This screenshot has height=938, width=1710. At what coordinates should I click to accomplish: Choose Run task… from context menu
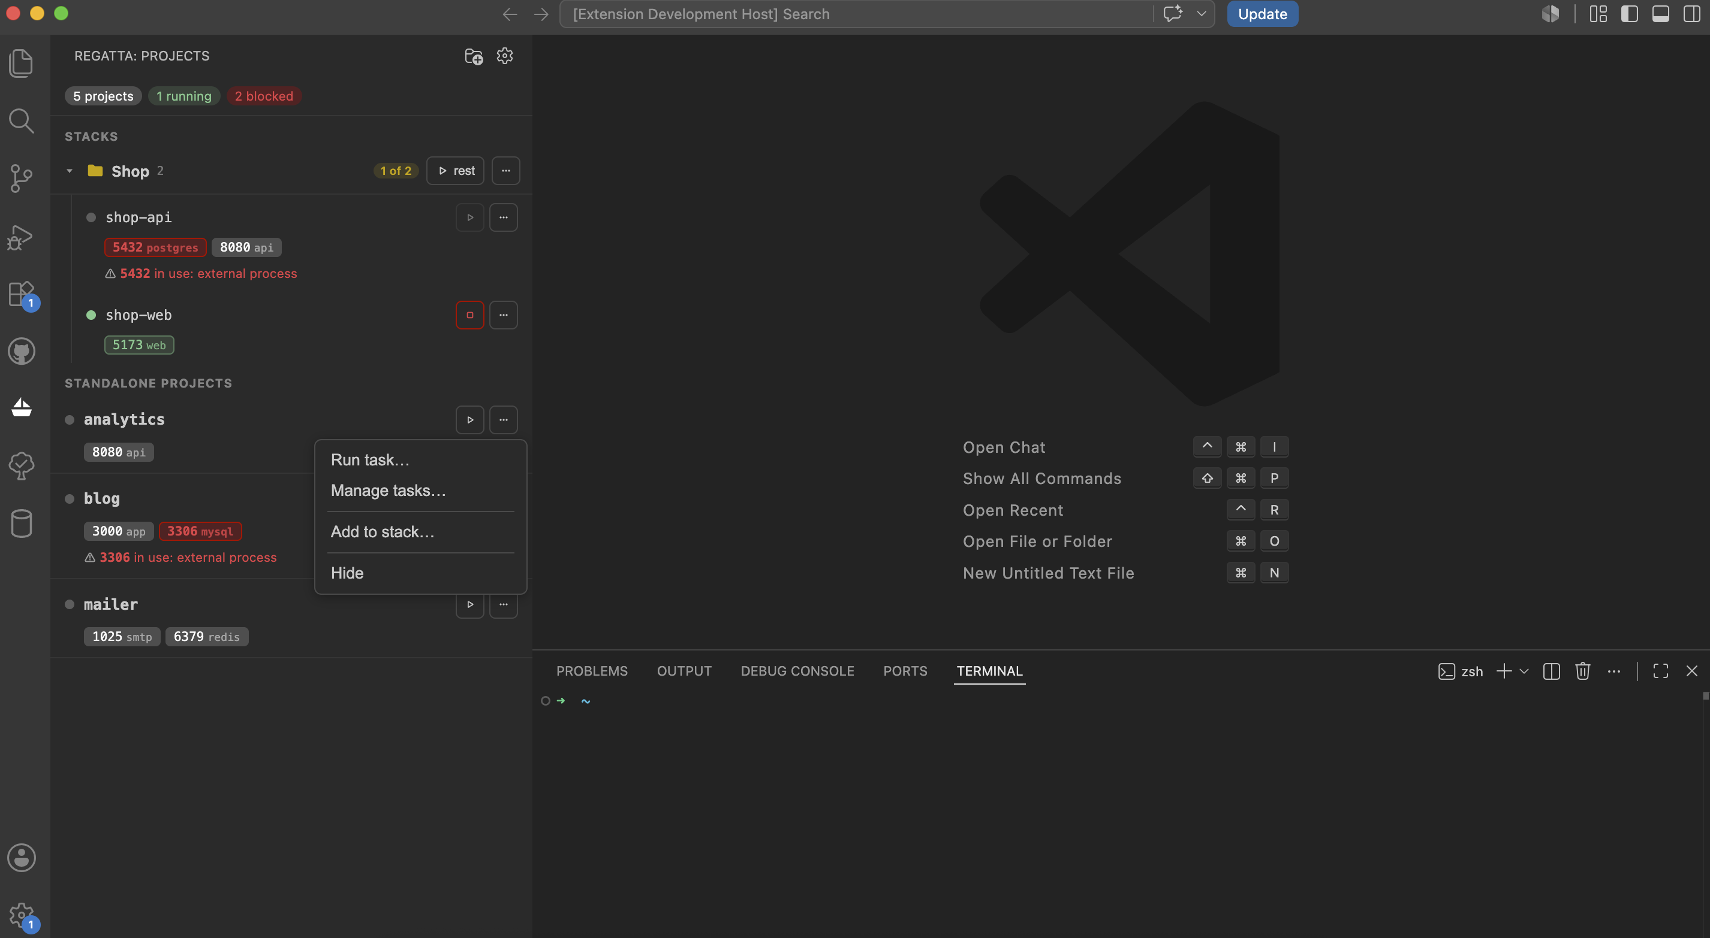pos(421,459)
